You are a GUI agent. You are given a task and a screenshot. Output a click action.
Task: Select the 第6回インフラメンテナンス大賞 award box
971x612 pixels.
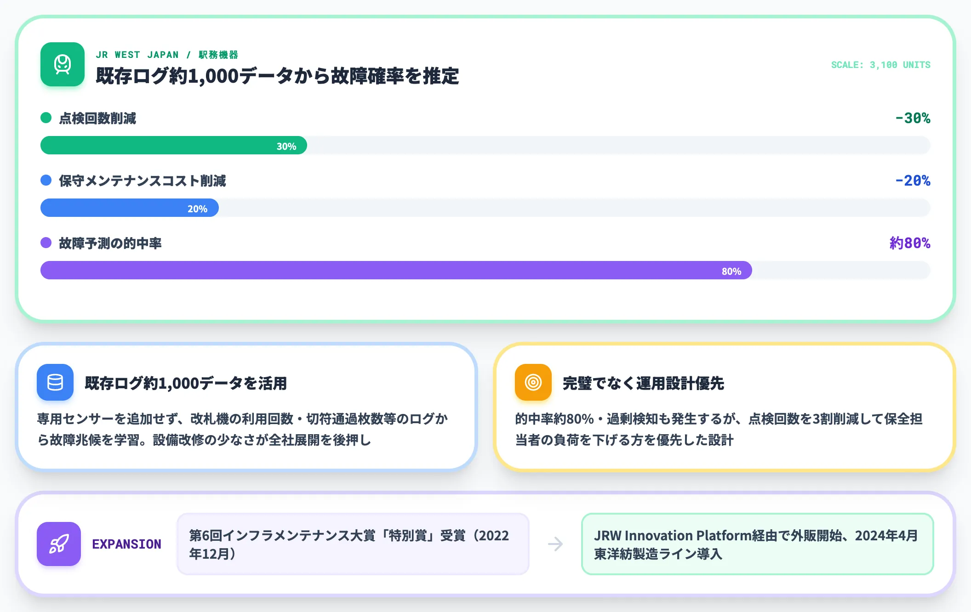(353, 544)
